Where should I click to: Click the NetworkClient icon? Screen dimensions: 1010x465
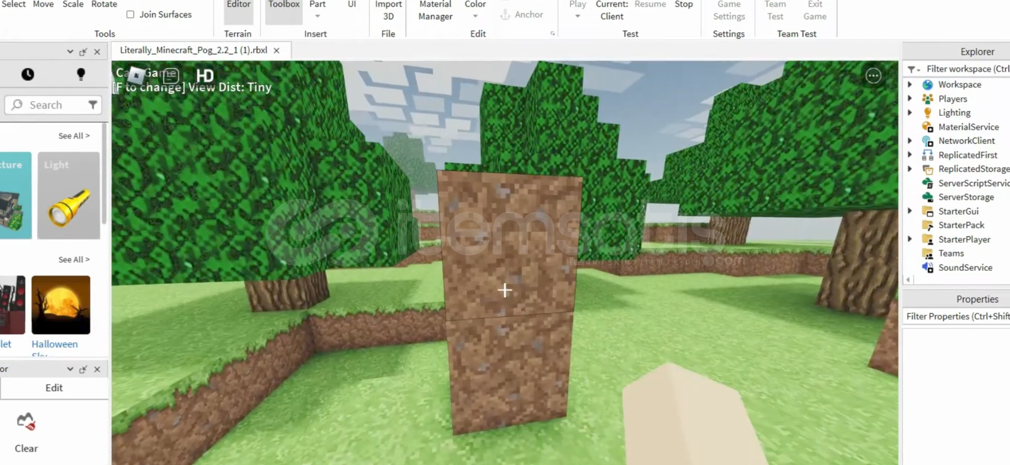(927, 141)
